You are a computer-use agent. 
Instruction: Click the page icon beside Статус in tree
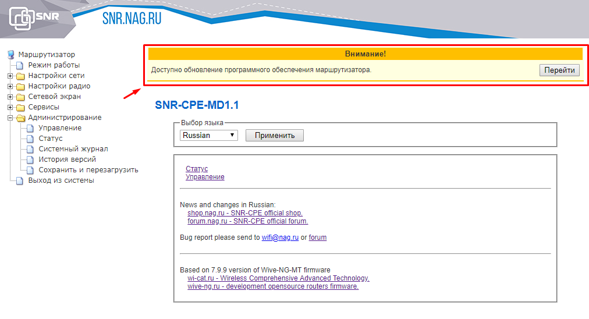pos(30,139)
